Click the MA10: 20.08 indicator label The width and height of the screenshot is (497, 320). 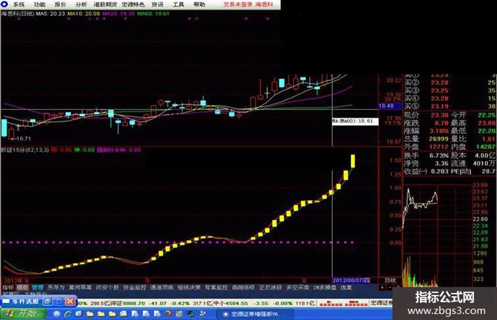click(x=84, y=14)
